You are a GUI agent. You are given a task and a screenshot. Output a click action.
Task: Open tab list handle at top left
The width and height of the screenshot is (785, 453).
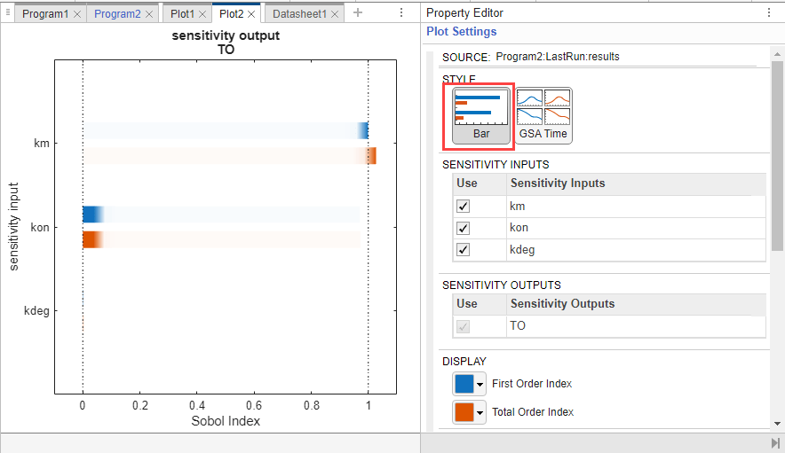(7, 12)
